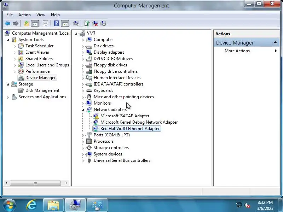Image resolution: width=283 pixels, height=212 pixels.
Task: Select the System devices category
Action: click(x=108, y=154)
